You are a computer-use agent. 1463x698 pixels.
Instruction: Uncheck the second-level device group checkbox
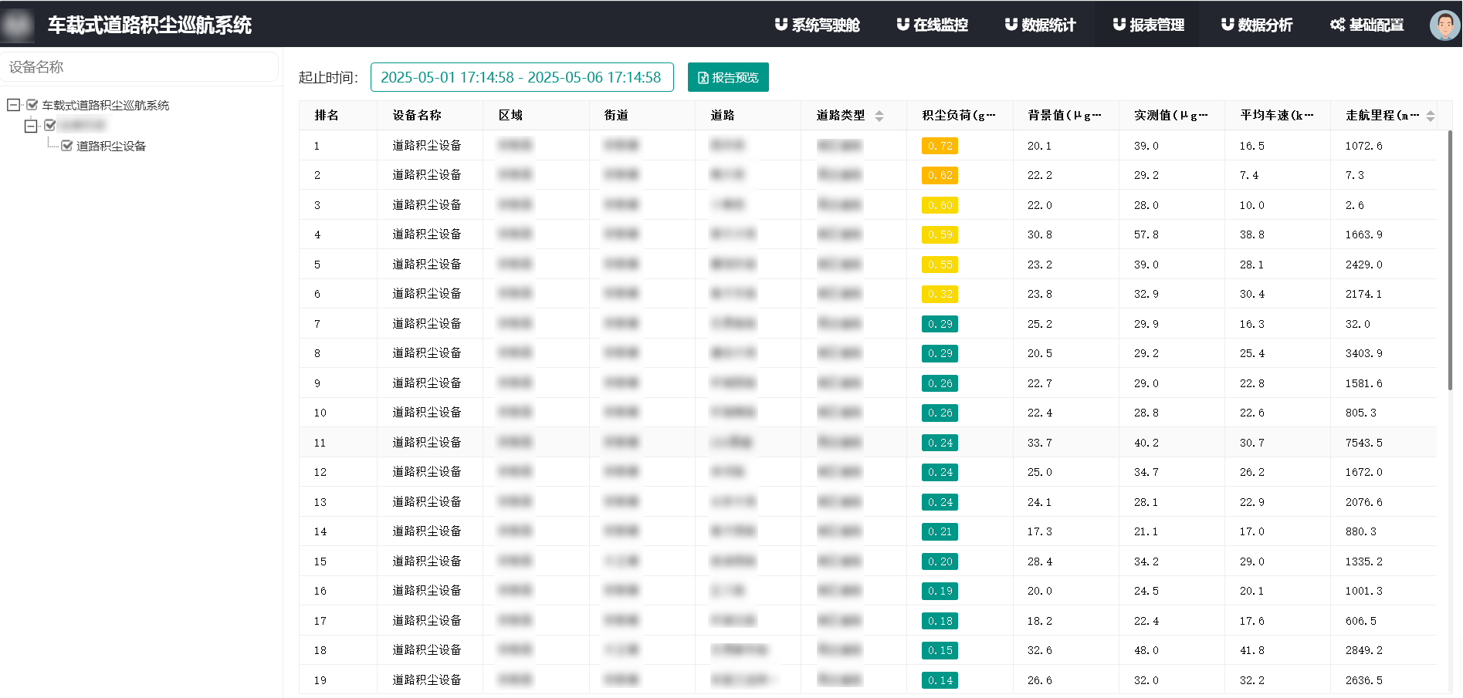point(50,125)
